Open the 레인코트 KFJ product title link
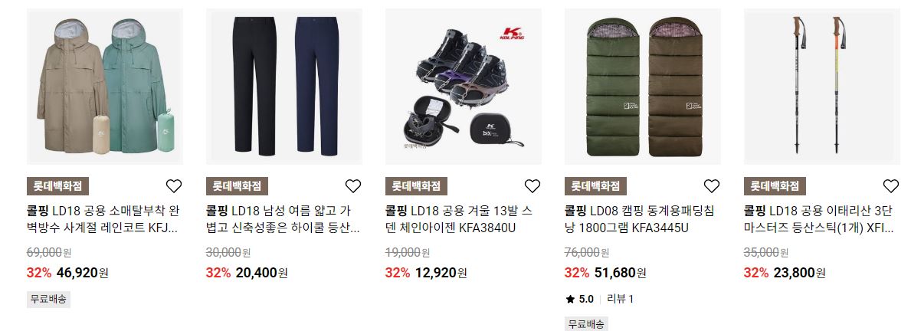Screen dimensions: 911x331 (102, 219)
